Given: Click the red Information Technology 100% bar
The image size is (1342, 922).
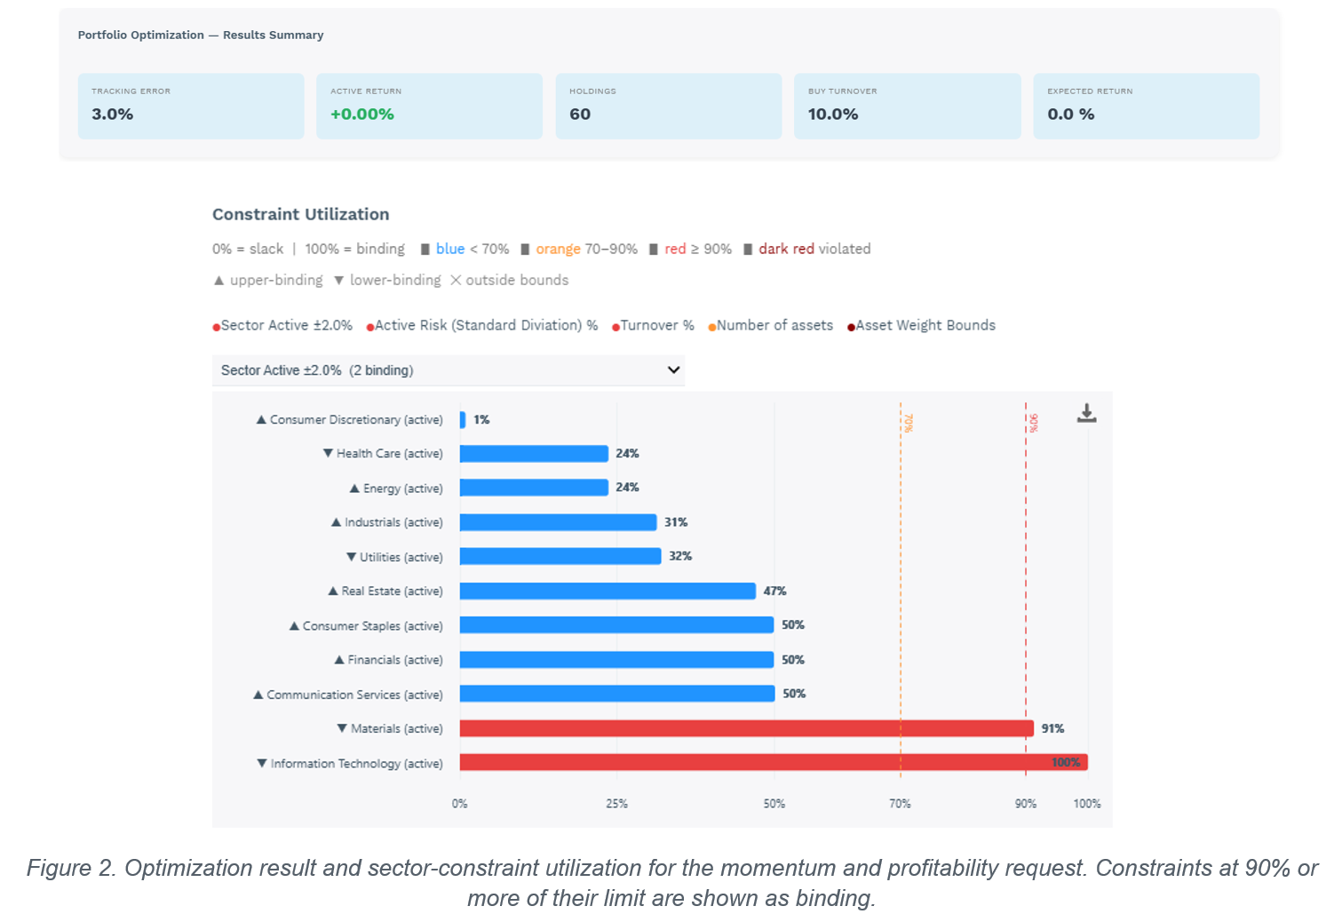Looking at the screenshot, I should point(774,762).
